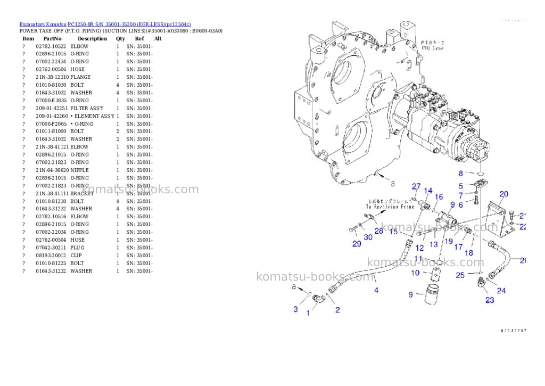Click callout number 28 in diagram
Image resolution: width=545 pixels, height=386 pixels.
379,231
